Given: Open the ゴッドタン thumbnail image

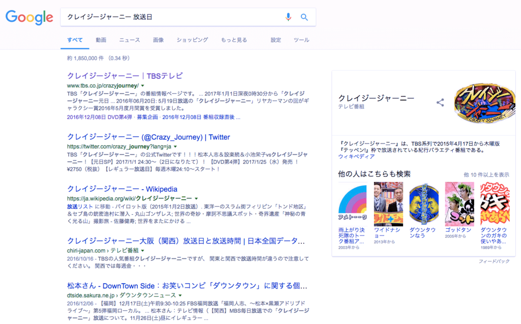Looking at the screenshot, I should coord(459,203).
